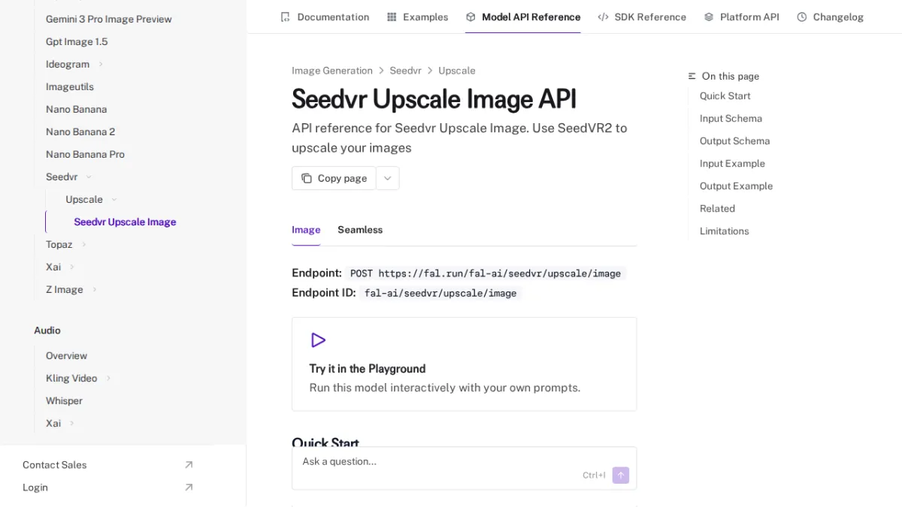The height and width of the screenshot is (507, 902).
Task: Click the Audio section heading in sidebar
Action: tap(47, 330)
